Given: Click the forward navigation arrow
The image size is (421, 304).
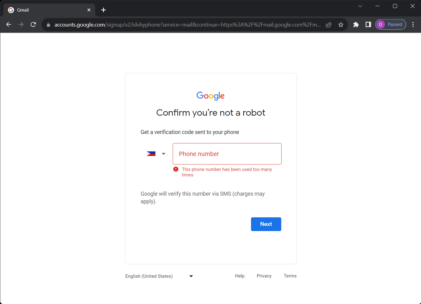Looking at the screenshot, I should pyautogui.click(x=21, y=24).
